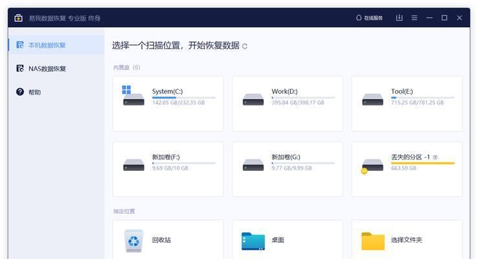Click the 丢失的分区 -1 drive icon

click(372, 166)
